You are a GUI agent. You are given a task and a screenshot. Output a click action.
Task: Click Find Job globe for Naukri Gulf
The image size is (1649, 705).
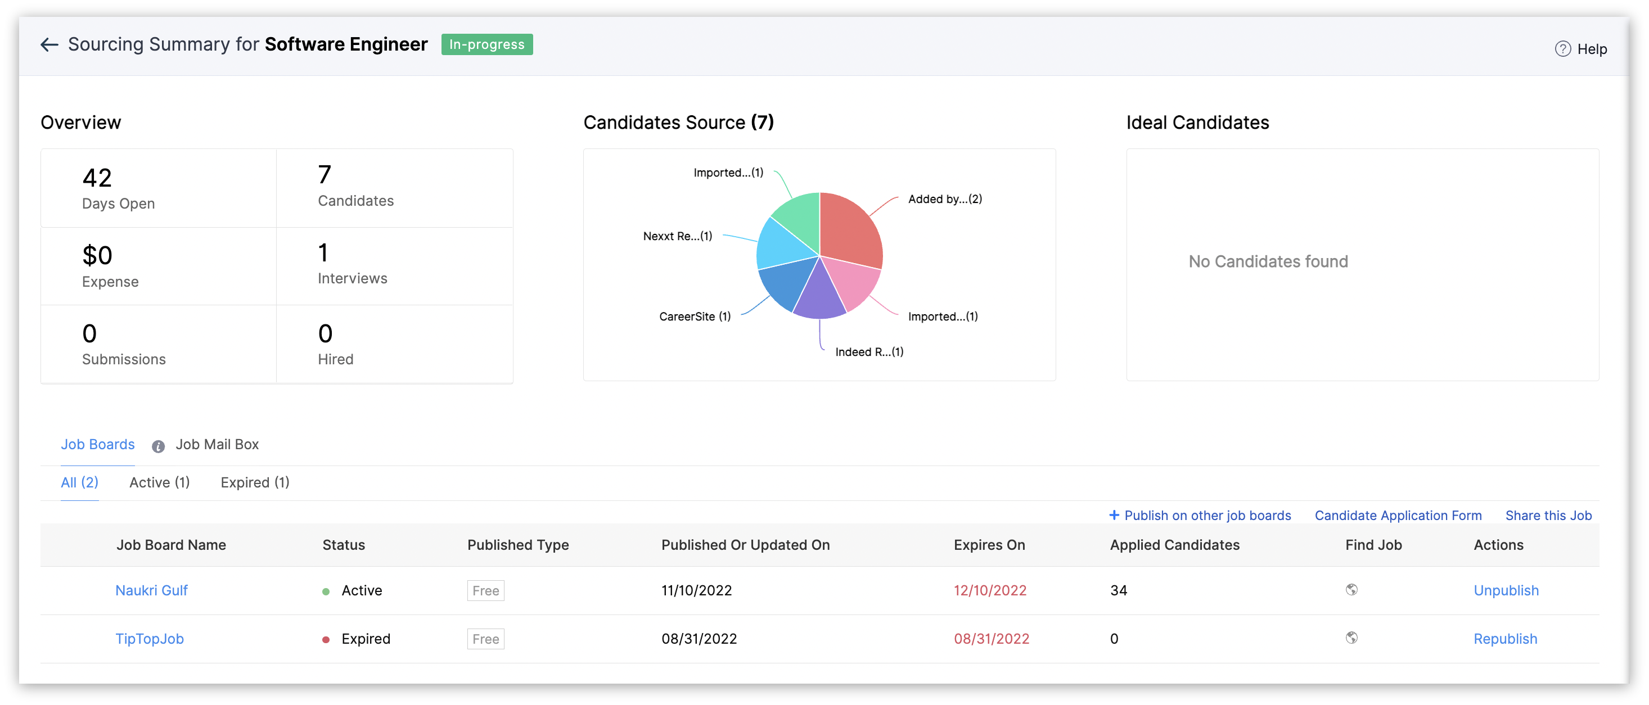(x=1351, y=589)
